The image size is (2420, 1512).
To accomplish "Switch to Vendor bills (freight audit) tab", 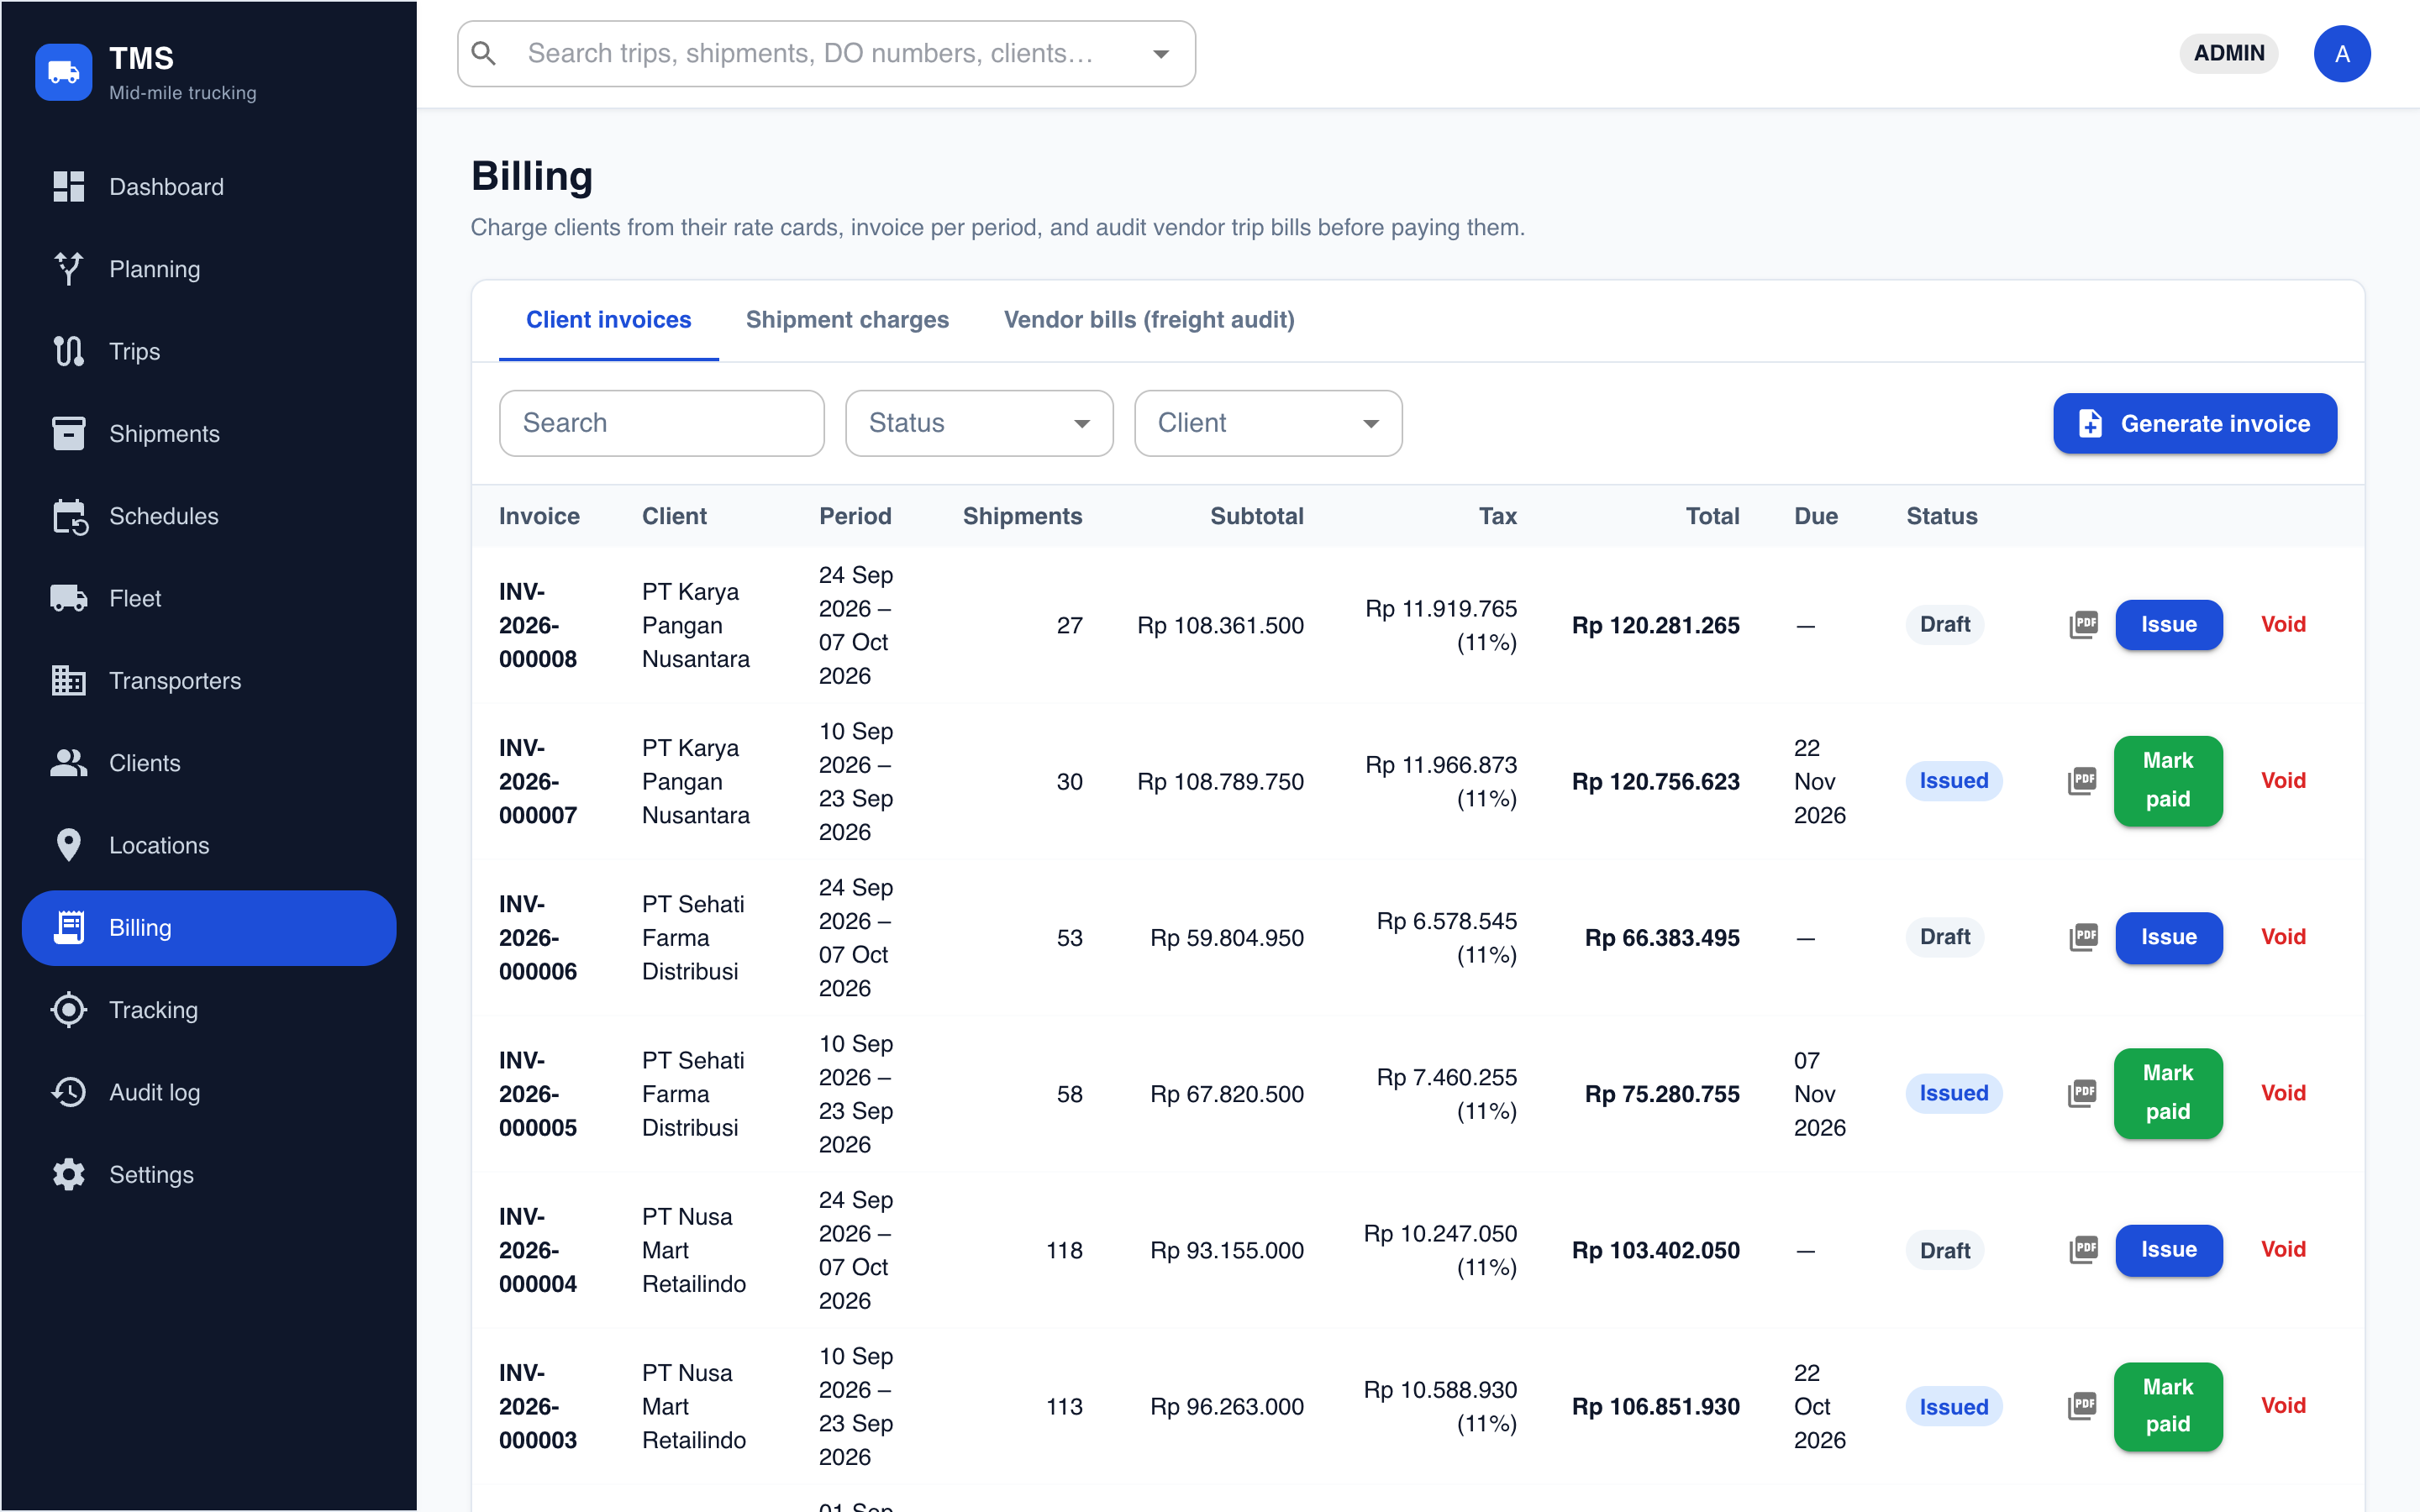I will [x=1149, y=320].
